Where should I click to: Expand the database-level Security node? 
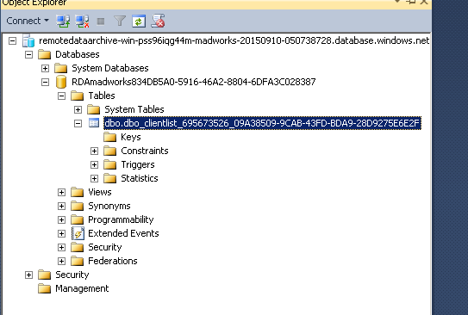point(61,247)
